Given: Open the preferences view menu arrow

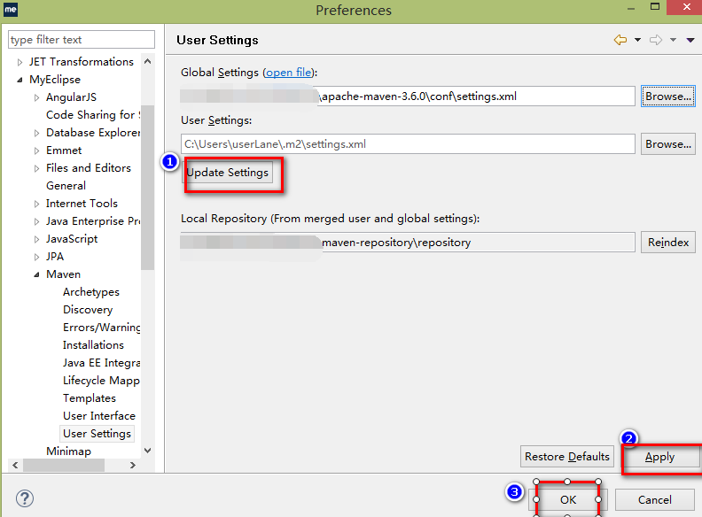Looking at the screenshot, I should [690, 40].
